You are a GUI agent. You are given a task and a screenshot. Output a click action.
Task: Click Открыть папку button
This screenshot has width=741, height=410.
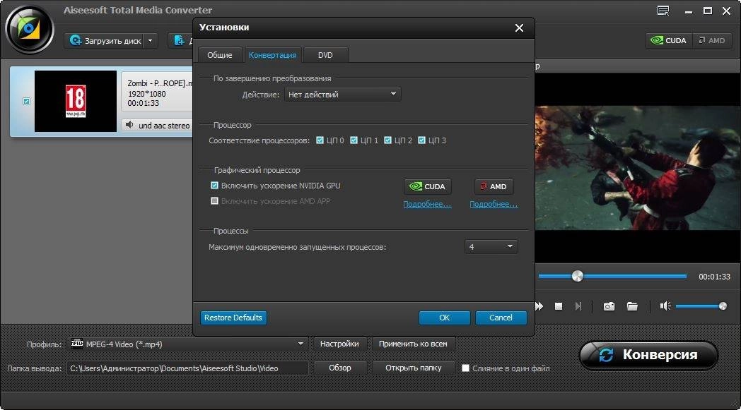tap(414, 368)
